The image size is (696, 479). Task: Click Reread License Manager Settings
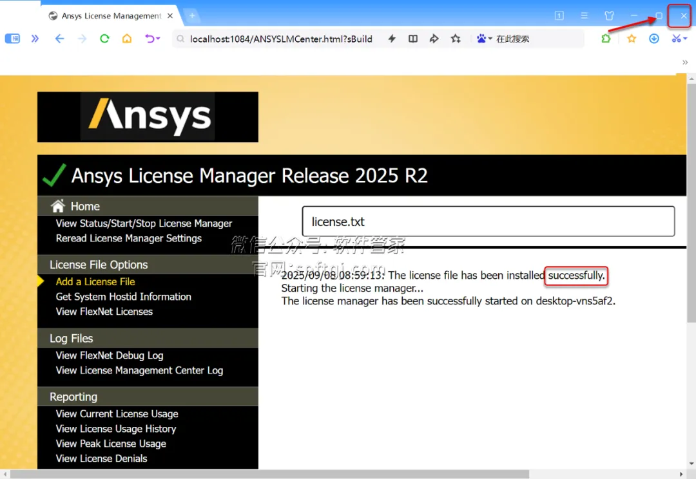click(129, 239)
